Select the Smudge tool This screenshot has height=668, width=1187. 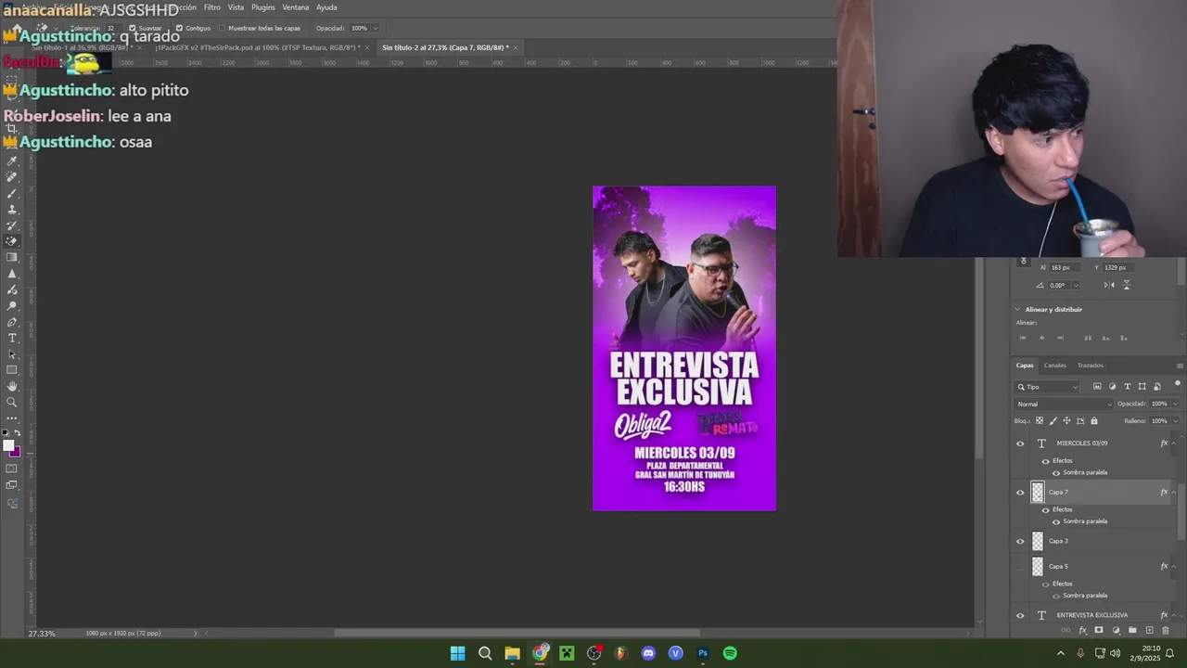[x=12, y=289]
